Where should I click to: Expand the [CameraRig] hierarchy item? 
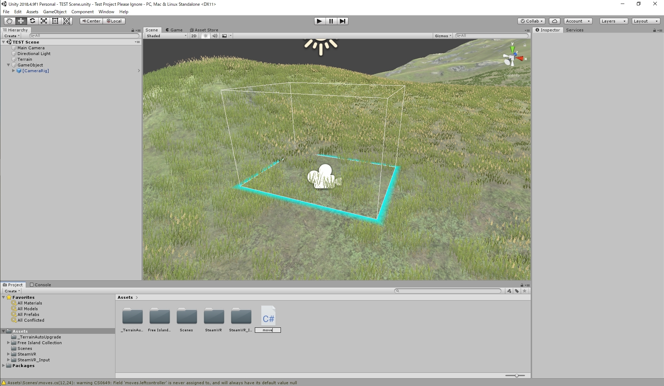(x=13, y=71)
